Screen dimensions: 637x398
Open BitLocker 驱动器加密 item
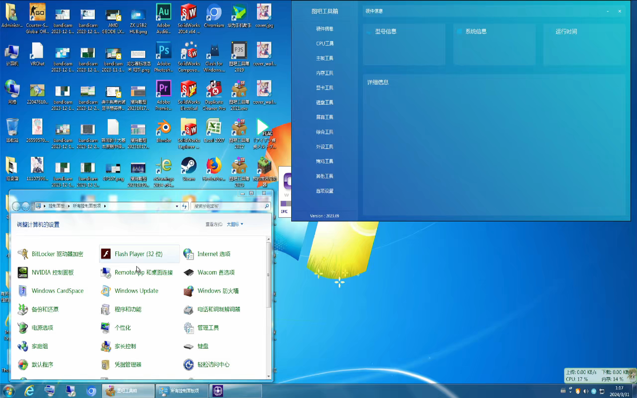(x=51, y=254)
